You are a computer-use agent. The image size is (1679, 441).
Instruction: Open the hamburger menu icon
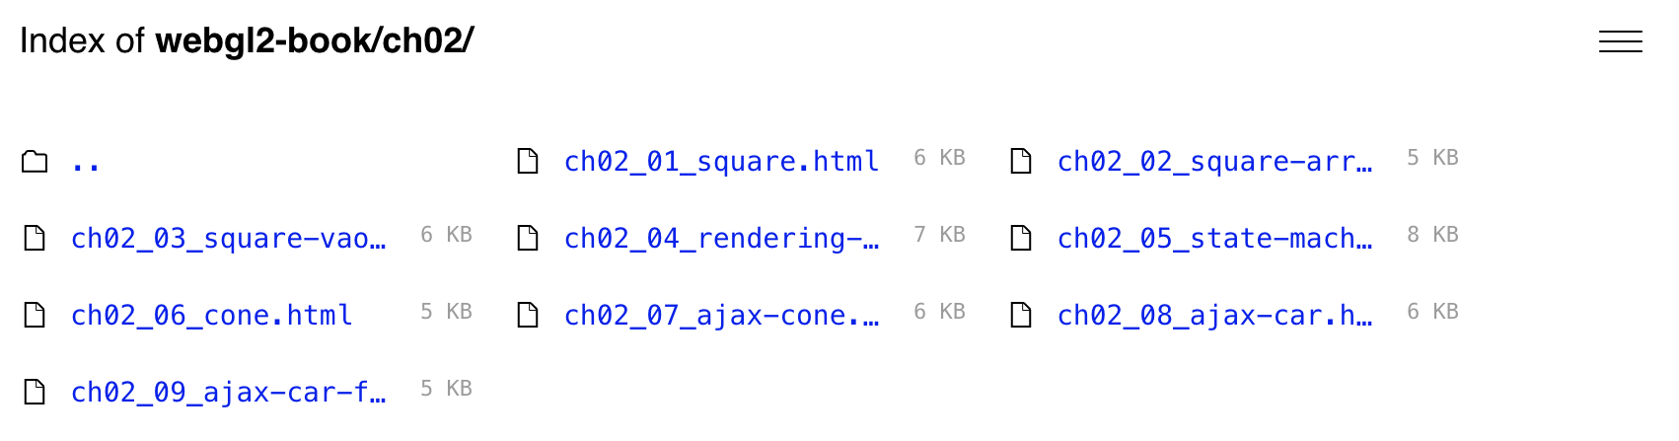1620,41
